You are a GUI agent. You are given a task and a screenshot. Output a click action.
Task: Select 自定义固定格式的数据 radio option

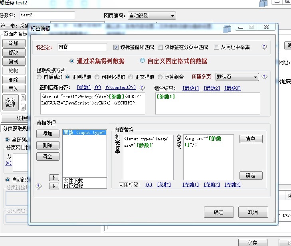coord(143,61)
